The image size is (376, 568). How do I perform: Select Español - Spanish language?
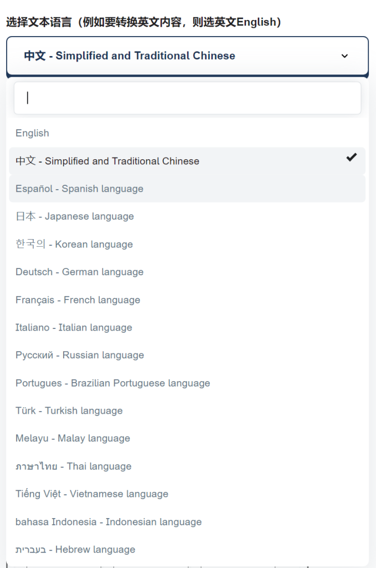79,189
